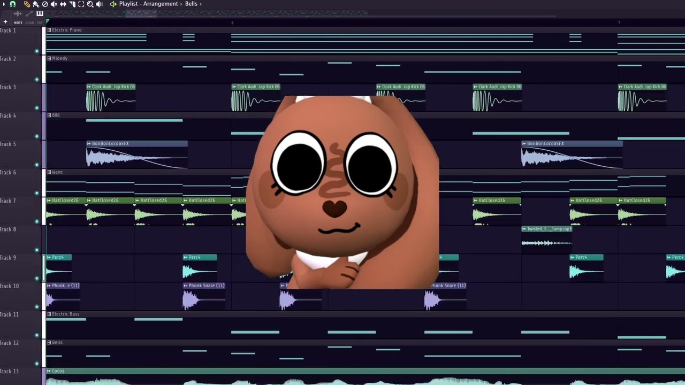This screenshot has height=385, width=685.
Task: Click the Track 3 color strip
Action: [x=44, y=97]
